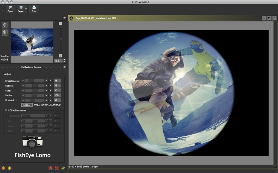The width and height of the screenshot is (278, 173).
Task: Open the Export dropdown arrow
Action: coord(26,8)
